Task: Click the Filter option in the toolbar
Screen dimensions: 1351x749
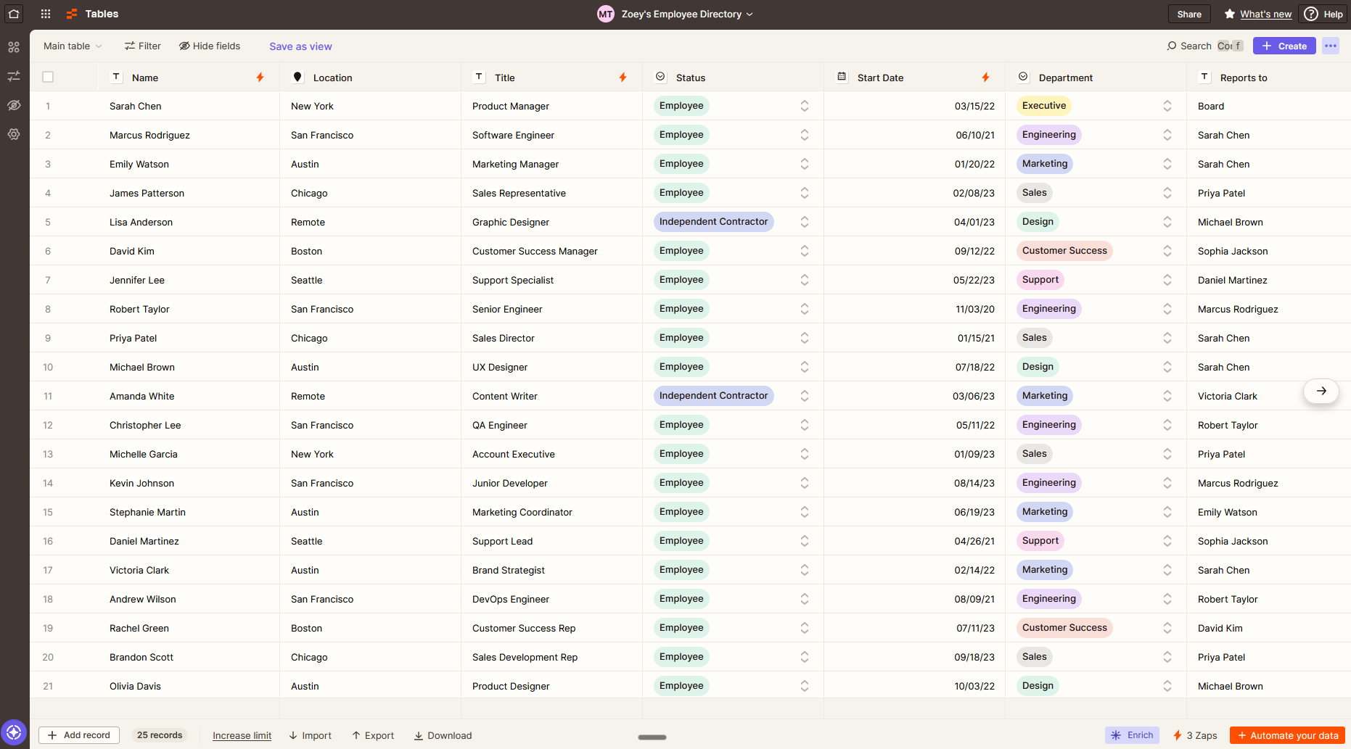Action: [142, 46]
